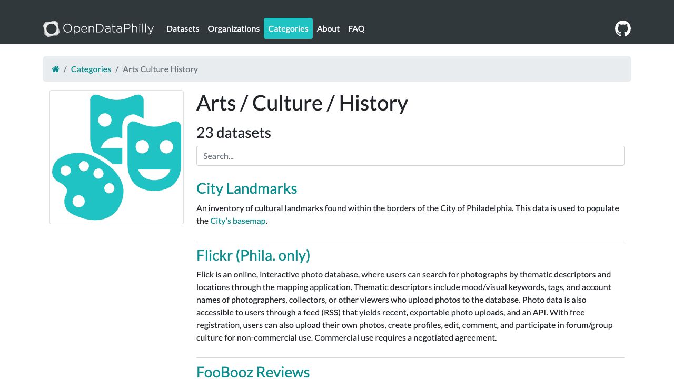The width and height of the screenshot is (674, 379).
Task: Navigate to the Organizations page
Action: (233, 28)
